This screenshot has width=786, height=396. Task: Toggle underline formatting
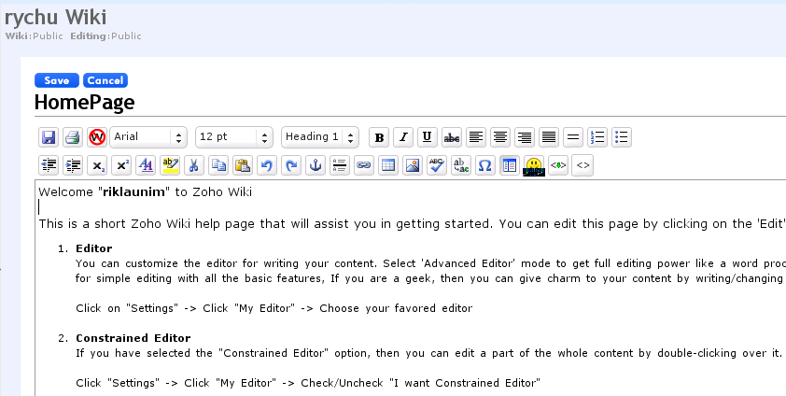click(x=428, y=137)
